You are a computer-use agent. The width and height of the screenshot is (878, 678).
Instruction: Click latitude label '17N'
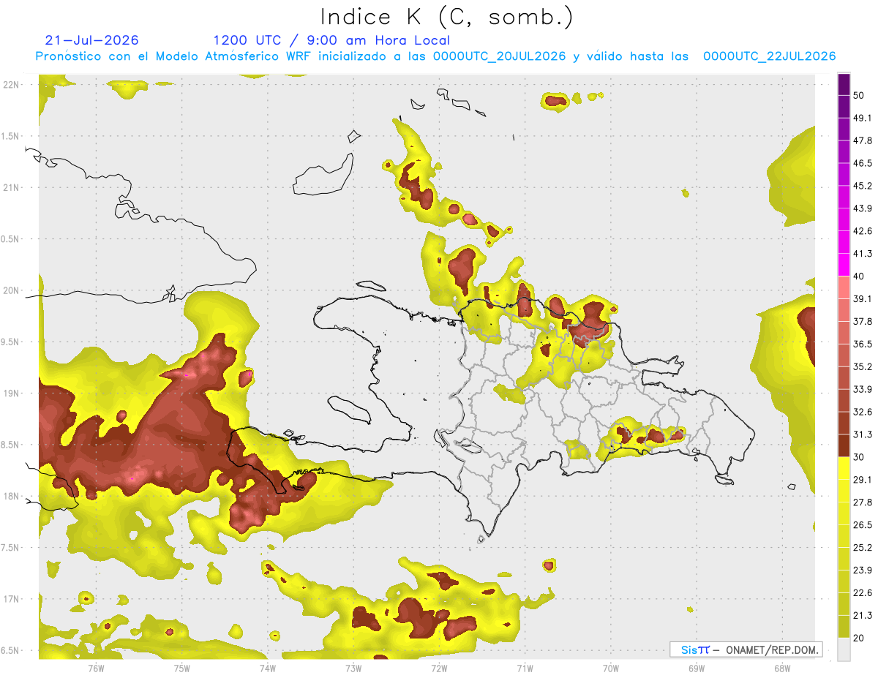click(12, 599)
